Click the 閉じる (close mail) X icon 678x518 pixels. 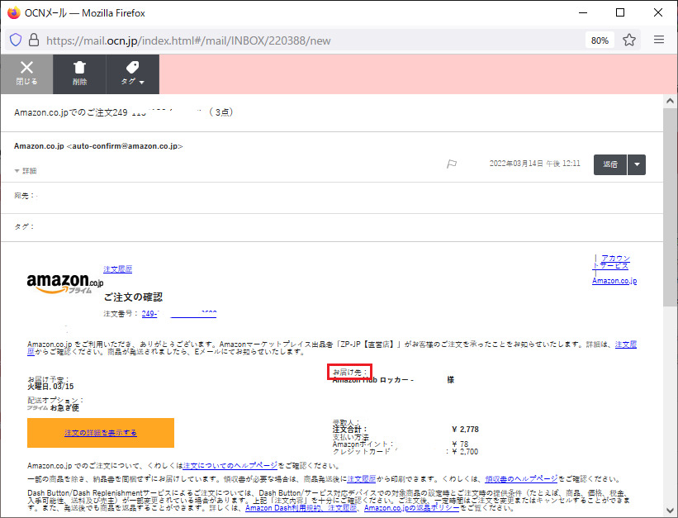pyautogui.click(x=26, y=73)
